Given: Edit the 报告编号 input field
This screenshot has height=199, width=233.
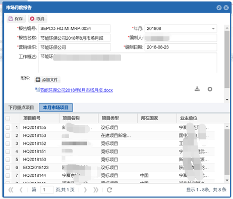Looking at the screenshot, I should click(74, 29).
